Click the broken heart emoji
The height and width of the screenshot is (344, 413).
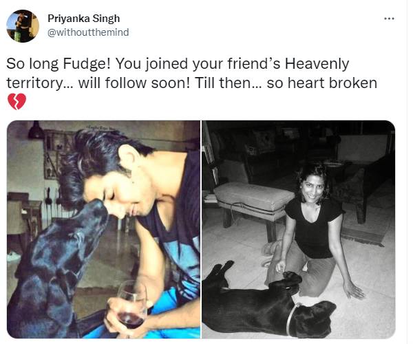pyautogui.click(x=17, y=101)
